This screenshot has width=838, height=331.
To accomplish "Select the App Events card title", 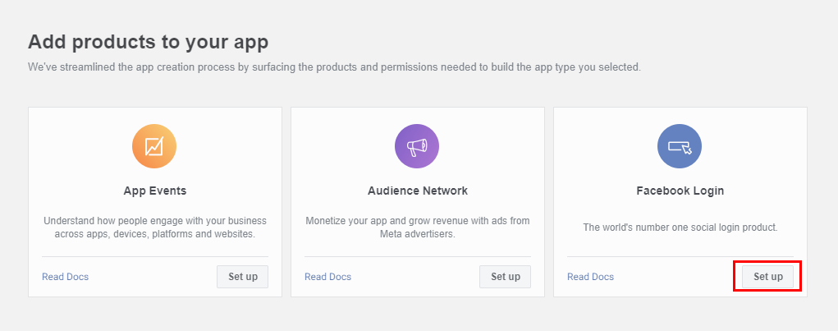I will (x=155, y=191).
